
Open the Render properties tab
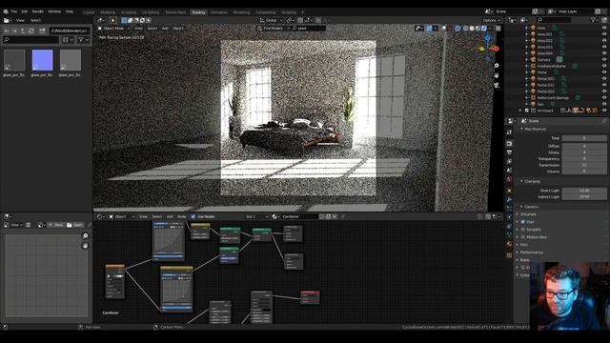click(509, 144)
